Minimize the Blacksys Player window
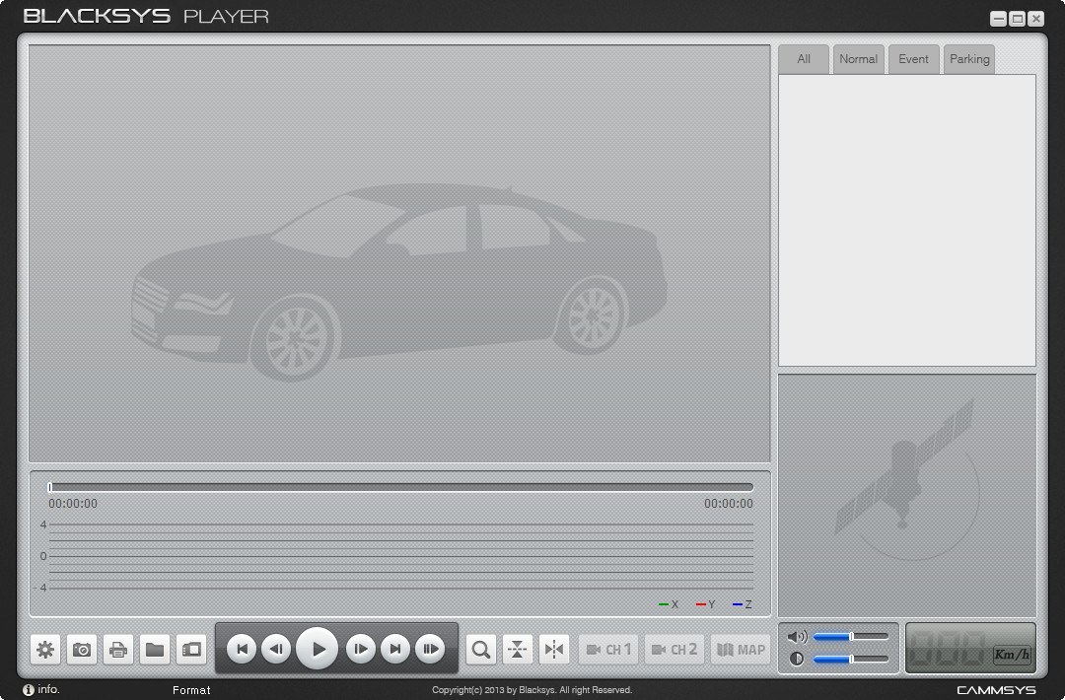 (998, 19)
